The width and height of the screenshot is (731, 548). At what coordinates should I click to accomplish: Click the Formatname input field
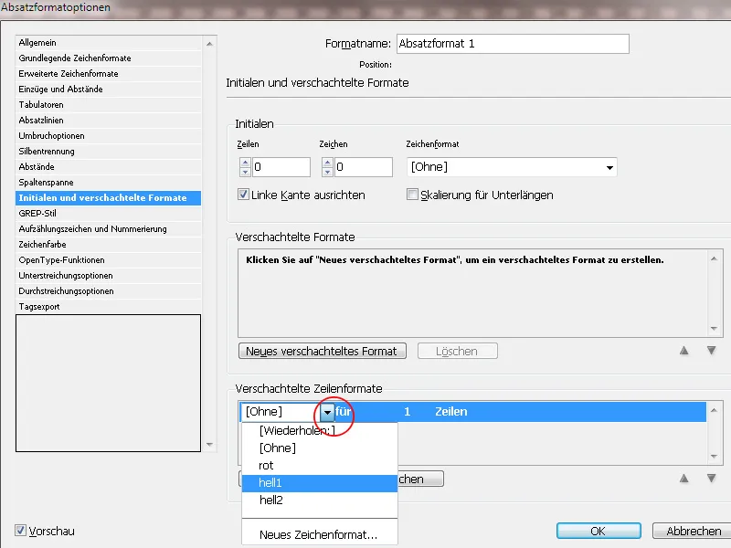tap(513, 44)
